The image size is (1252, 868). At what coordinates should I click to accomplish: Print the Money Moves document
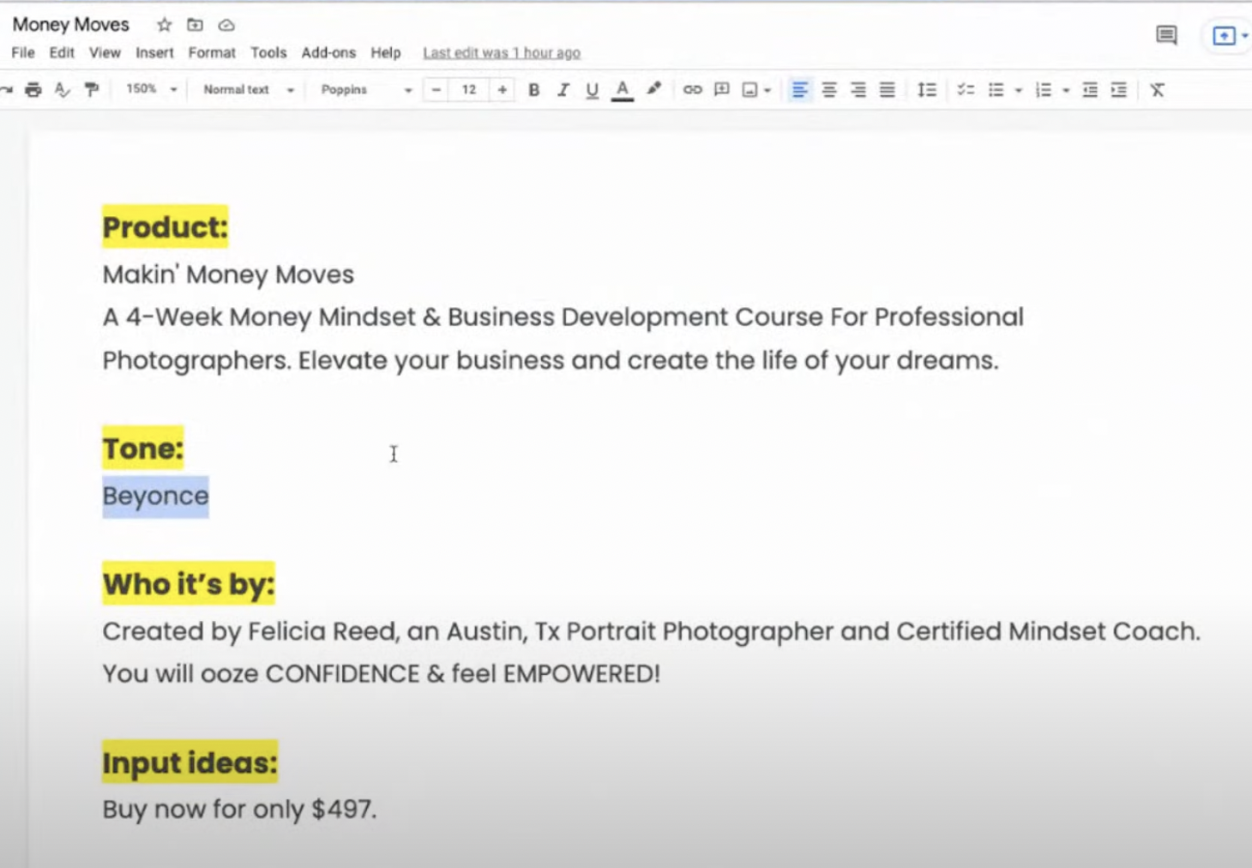(33, 89)
